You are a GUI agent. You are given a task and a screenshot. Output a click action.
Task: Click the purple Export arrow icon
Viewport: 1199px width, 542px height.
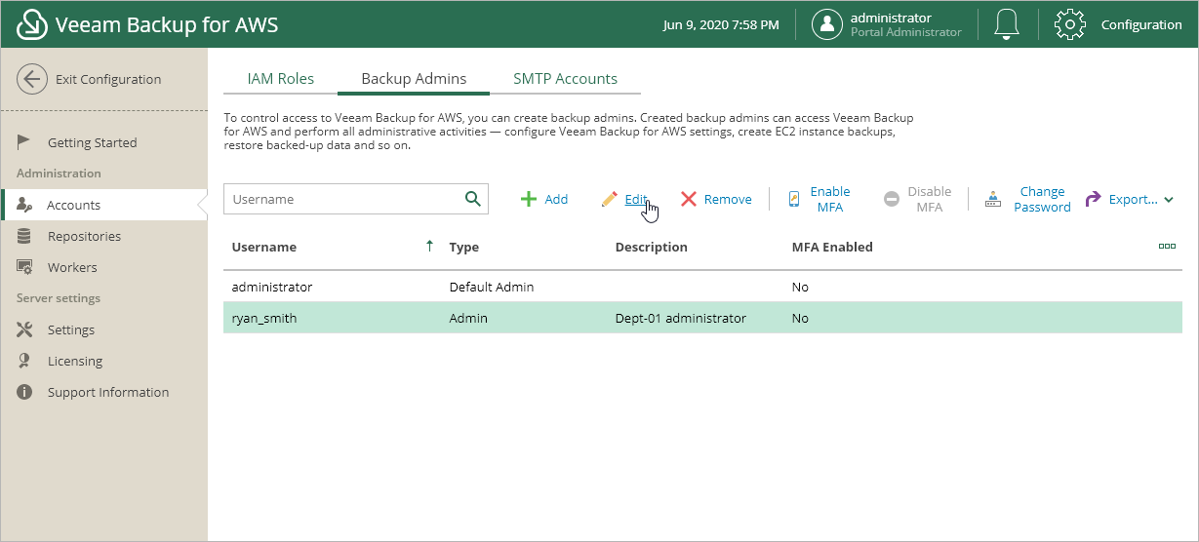tap(1093, 199)
